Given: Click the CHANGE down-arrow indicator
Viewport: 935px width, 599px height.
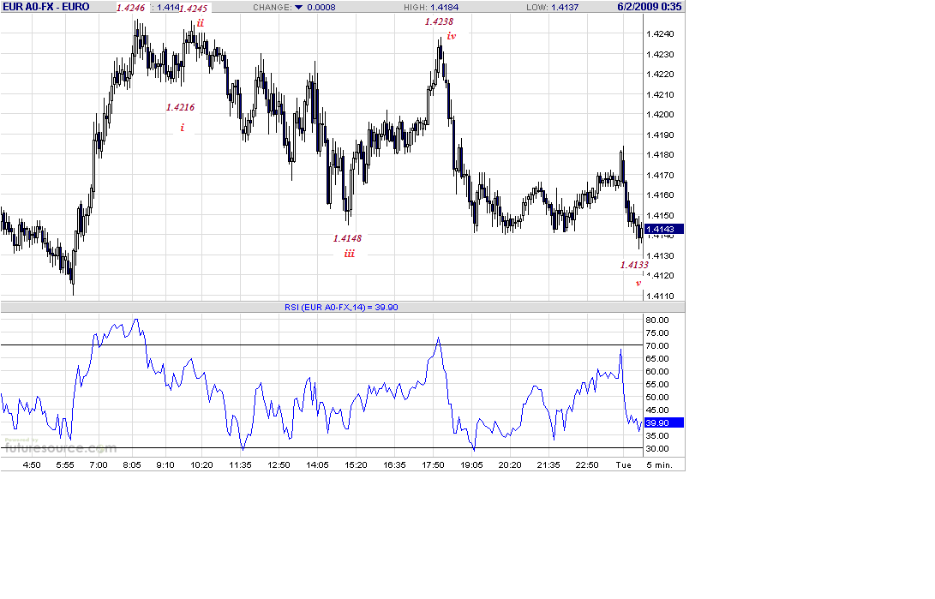Looking at the screenshot, I should pyautogui.click(x=299, y=7).
